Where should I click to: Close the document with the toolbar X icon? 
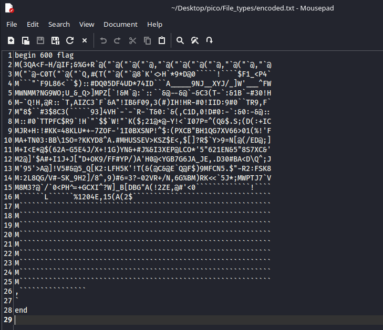[85, 40]
